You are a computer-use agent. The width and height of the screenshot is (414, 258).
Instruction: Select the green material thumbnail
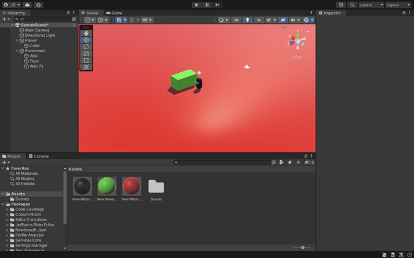(107, 186)
